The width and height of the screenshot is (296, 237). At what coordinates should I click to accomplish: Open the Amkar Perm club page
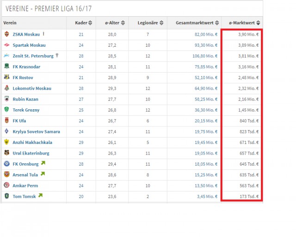25,186
